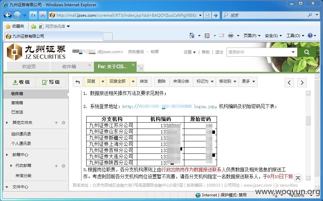
Task: Click the gear icon beside 代收邮箱
Action: pos(64,166)
